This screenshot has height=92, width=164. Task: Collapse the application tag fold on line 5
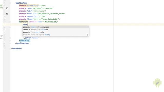point(10,3)
